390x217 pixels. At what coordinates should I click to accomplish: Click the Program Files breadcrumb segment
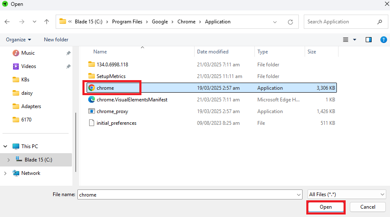click(x=127, y=22)
